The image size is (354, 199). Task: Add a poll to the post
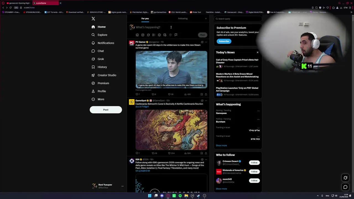(154, 35)
